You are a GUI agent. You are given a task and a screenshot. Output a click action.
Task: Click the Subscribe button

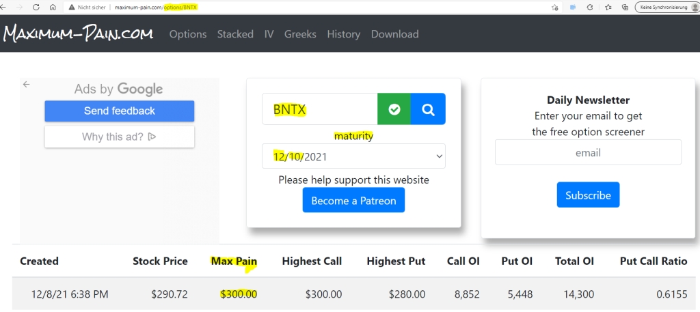588,195
